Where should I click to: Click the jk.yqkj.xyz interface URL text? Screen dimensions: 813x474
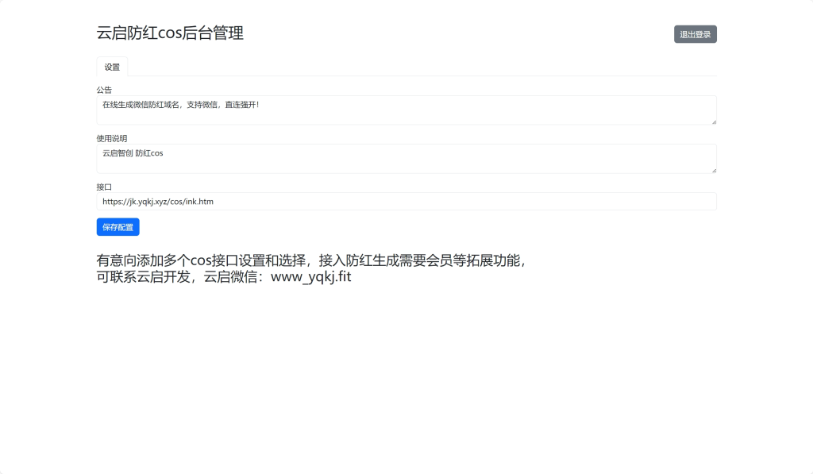(x=157, y=201)
